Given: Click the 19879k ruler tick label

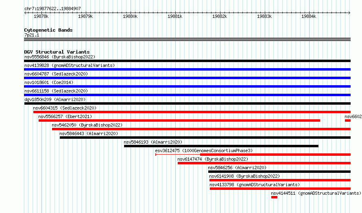Looking at the screenshot, I should coord(85,16).
